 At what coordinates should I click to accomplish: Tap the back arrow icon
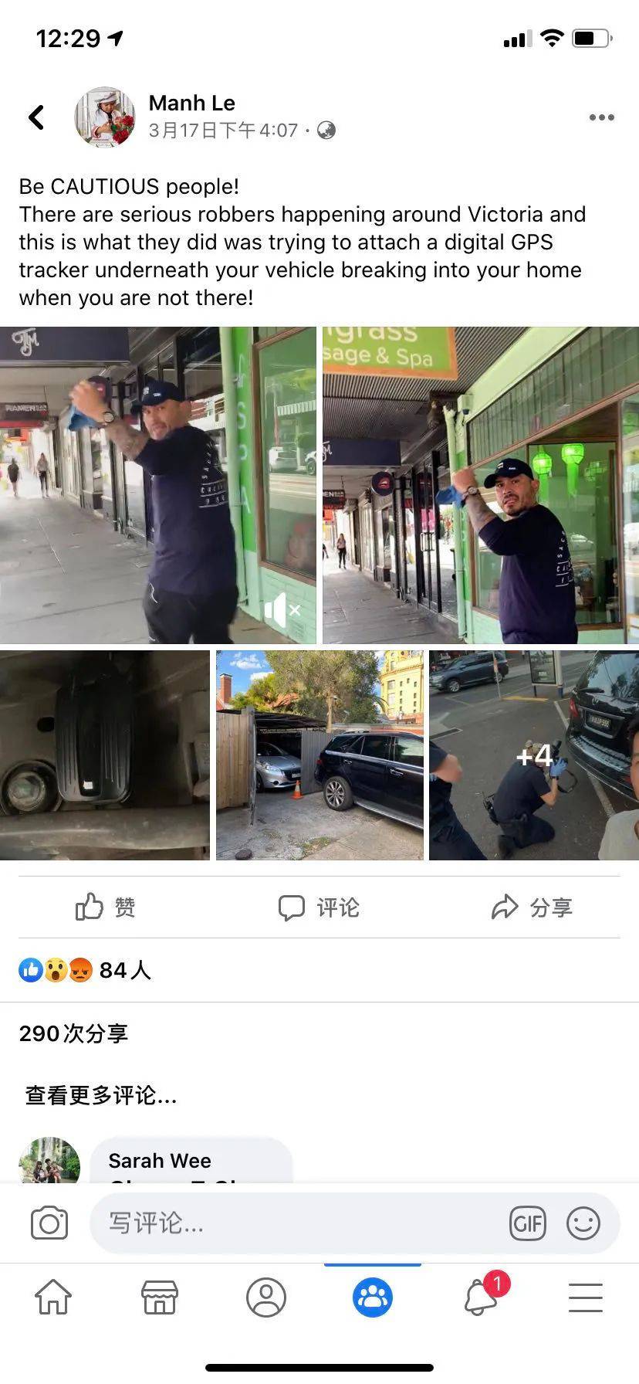[36, 117]
